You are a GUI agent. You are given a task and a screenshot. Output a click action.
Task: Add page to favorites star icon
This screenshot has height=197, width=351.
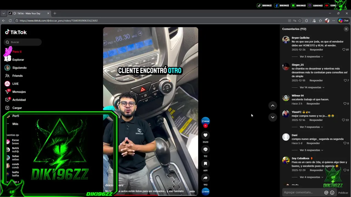click(300, 21)
